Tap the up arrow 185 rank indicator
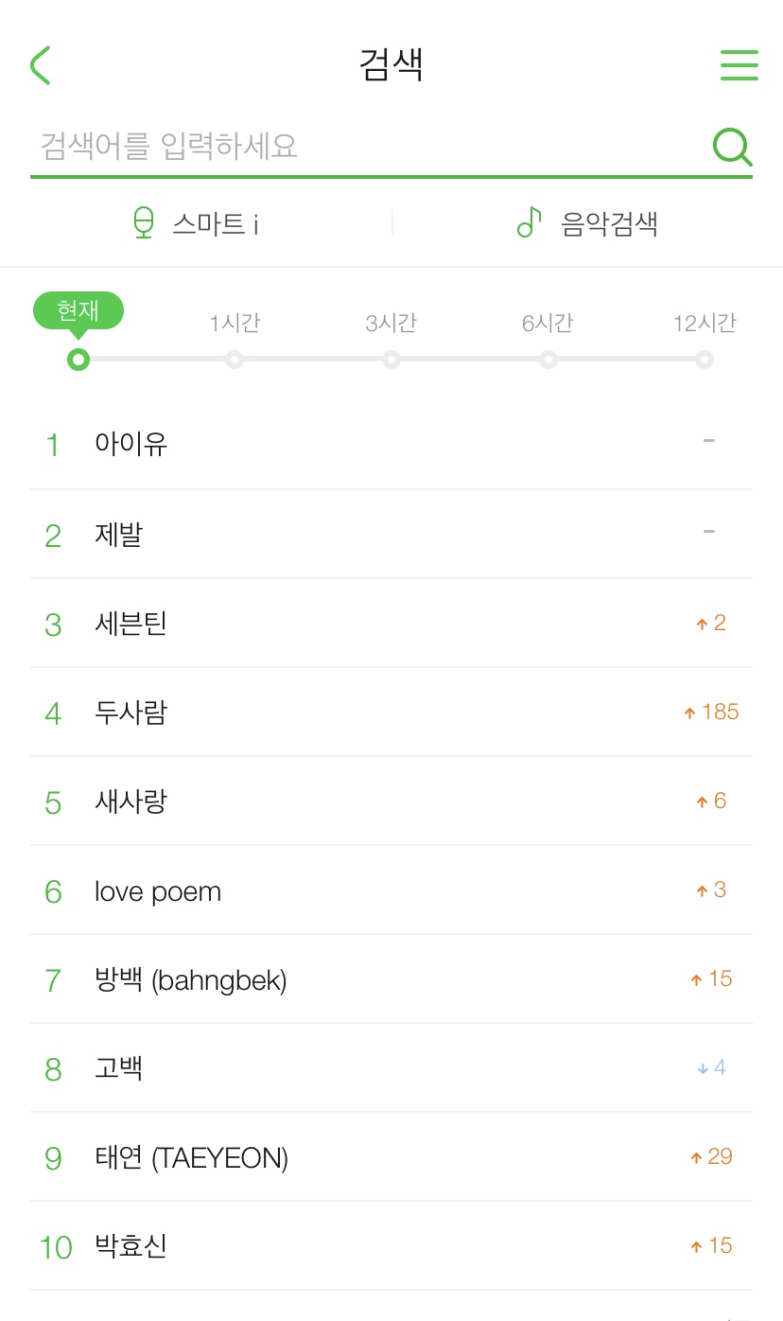The width and height of the screenshot is (783, 1321). (x=711, y=713)
